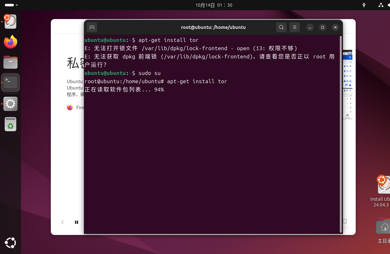Open a new tab in the terminal
This screenshot has width=390, height=254.
[92, 27]
